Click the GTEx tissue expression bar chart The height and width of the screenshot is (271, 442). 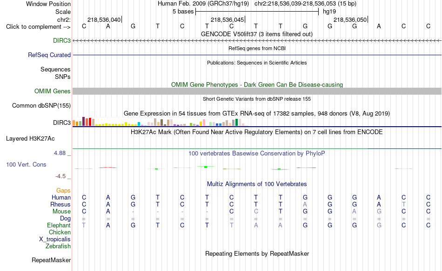pyautogui.click(x=160, y=122)
